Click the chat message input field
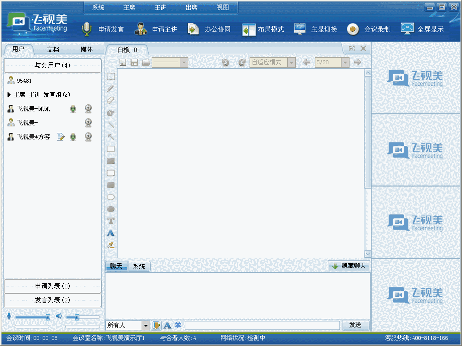The image size is (462, 346). tap(262, 325)
